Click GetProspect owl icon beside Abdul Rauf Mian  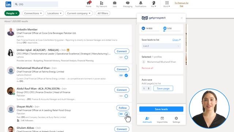coord(121,96)
